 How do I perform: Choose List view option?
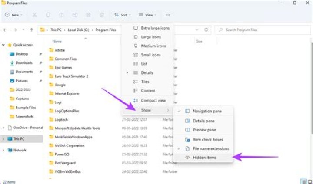click(147, 64)
